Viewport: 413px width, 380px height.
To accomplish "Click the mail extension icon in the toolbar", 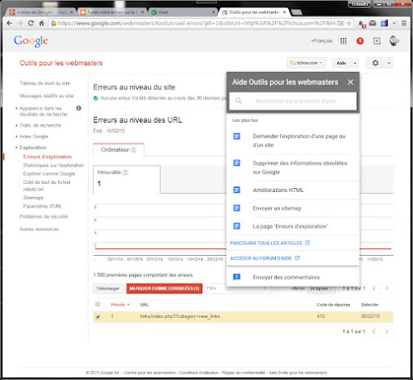I will pyautogui.click(x=372, y=23).
